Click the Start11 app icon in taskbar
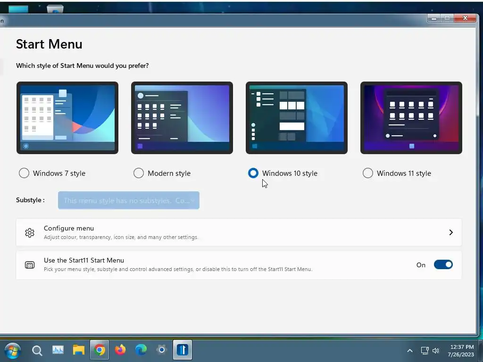 coord(183,350)
